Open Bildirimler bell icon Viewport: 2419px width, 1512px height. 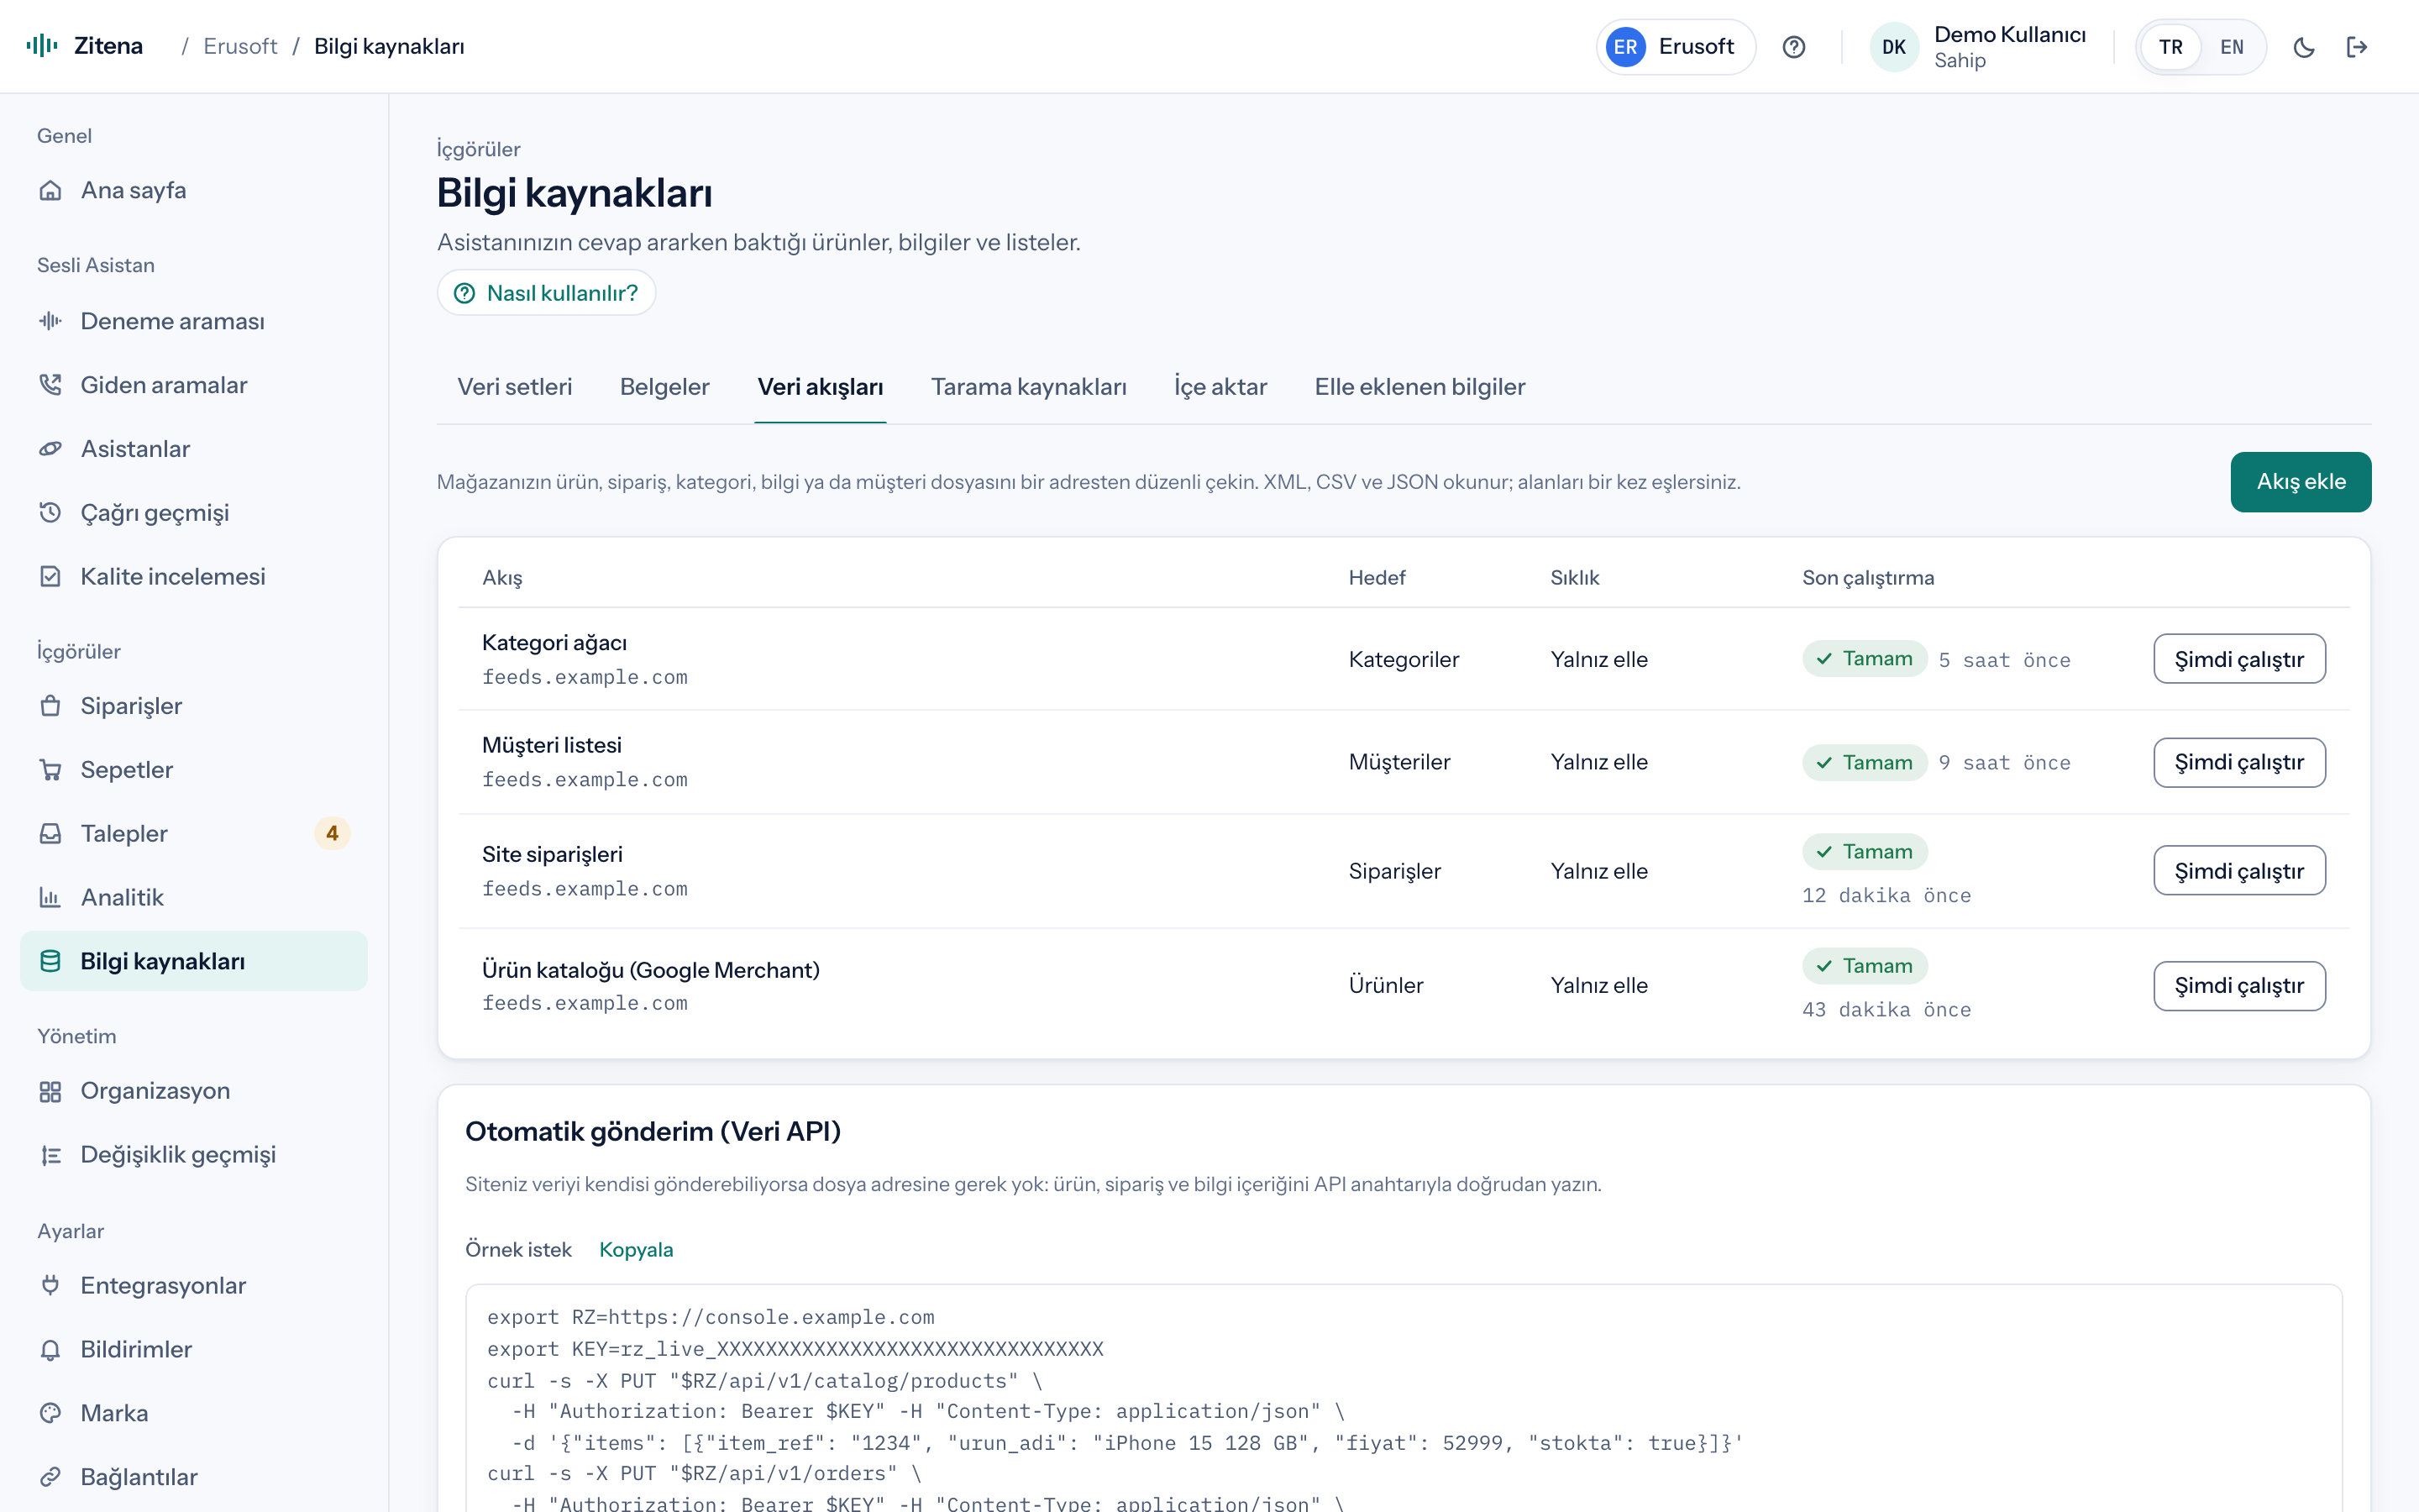[50, 1349]
